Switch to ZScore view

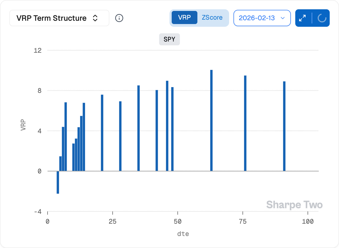click(x=213, y=18)
